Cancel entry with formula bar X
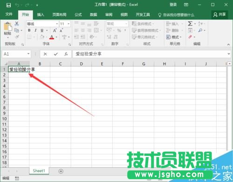 [45, 54]
